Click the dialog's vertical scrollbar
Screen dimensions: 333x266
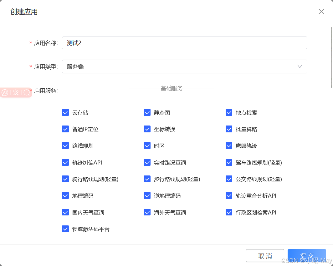[x=332, y=57]
